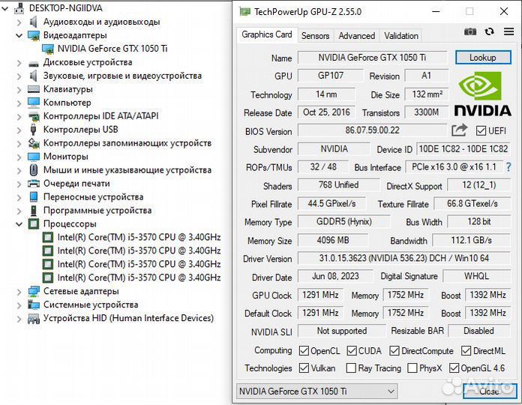Click the Дисковые устройства drive icon
The image size is (522, 405).
click(34, 63)
